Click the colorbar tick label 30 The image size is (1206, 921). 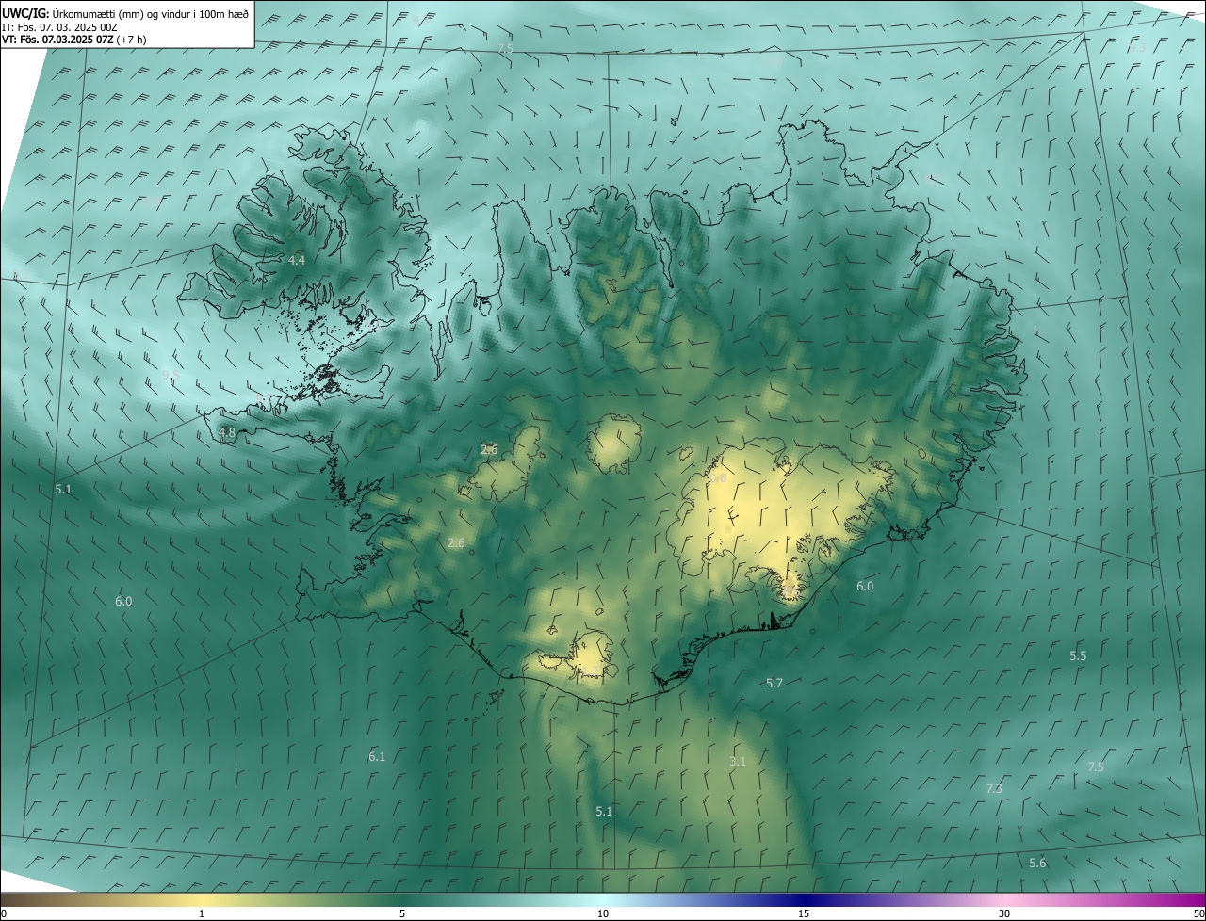pyautogui.click(x=1004, y=913)
